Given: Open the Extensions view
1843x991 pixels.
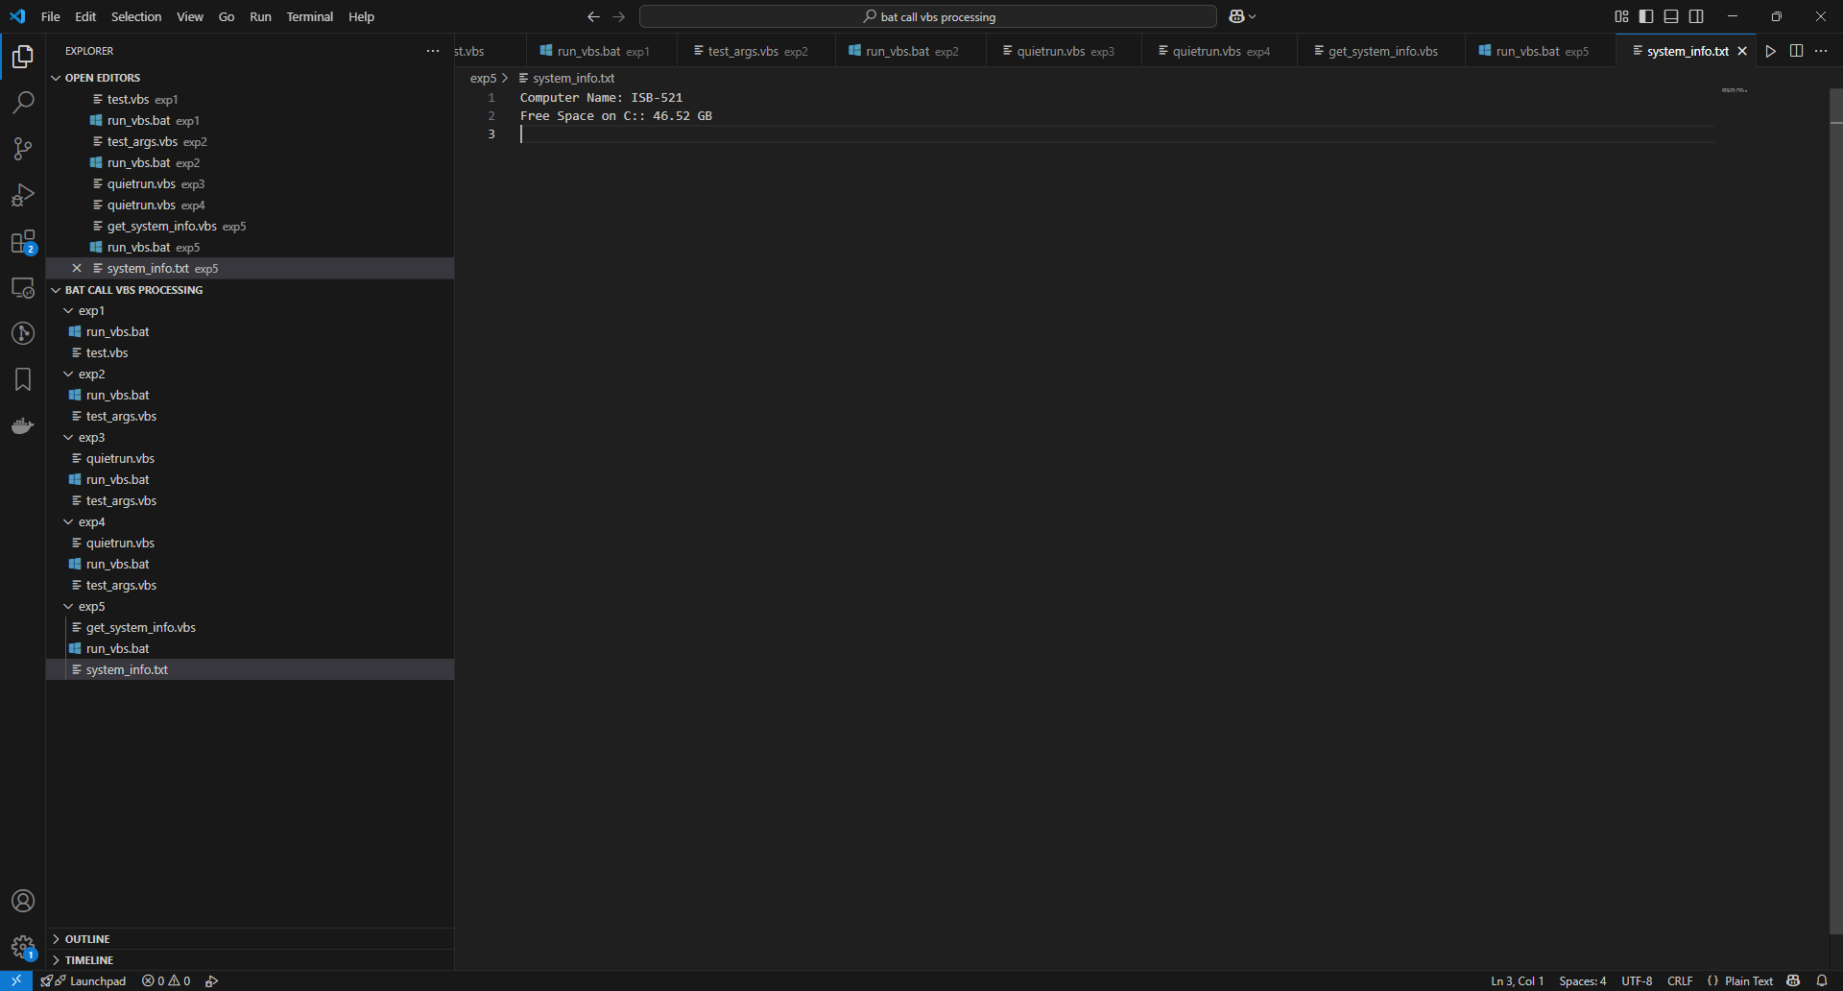Looking at the screenshot, I should point(23,242).
